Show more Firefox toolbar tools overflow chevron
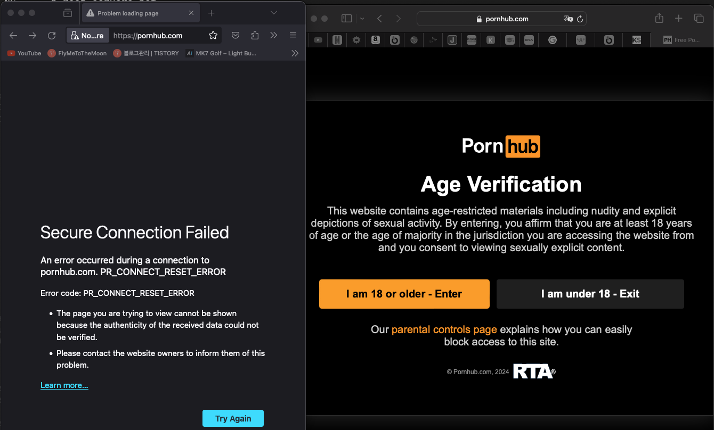The height and width of the screenshot is (430, 714). tap(273, 36)
